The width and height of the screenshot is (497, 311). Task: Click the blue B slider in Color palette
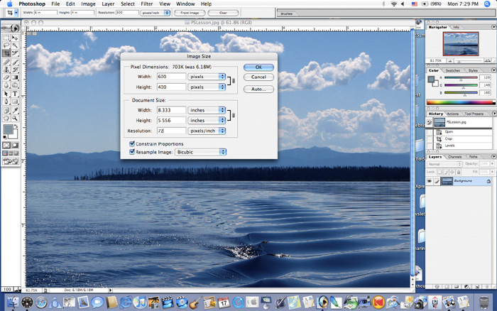(x=461, y=93)
